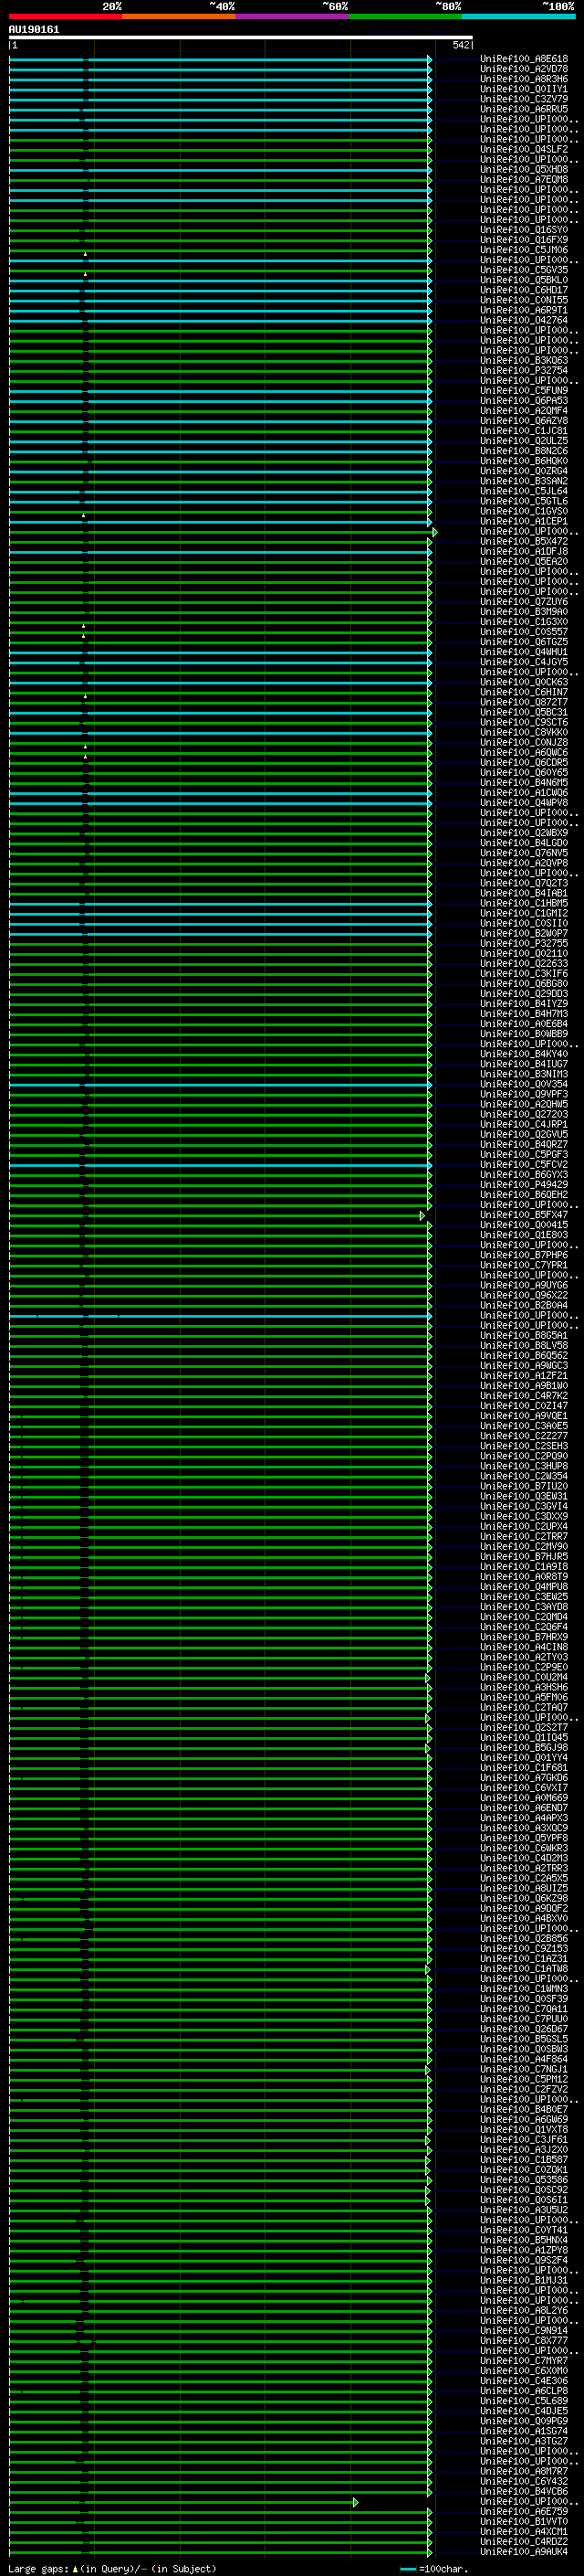Select the UniRef100_P49429 entry
The height and width of the screenshot is (2576, 584).
(x=524, y=1185)
